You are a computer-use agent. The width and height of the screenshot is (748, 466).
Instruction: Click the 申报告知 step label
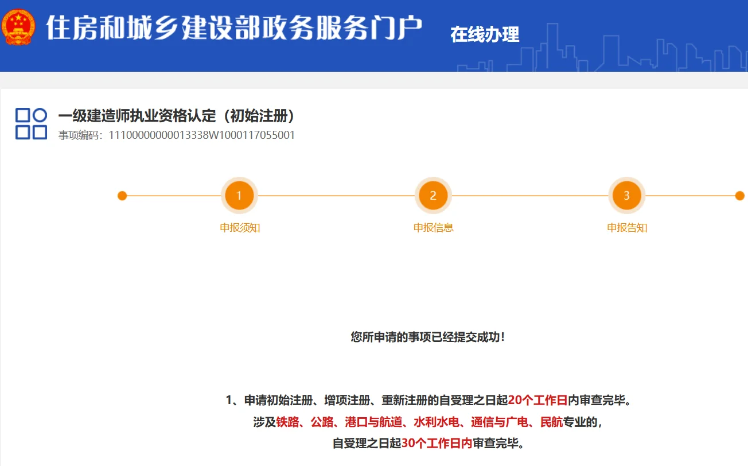coord(627,227)
